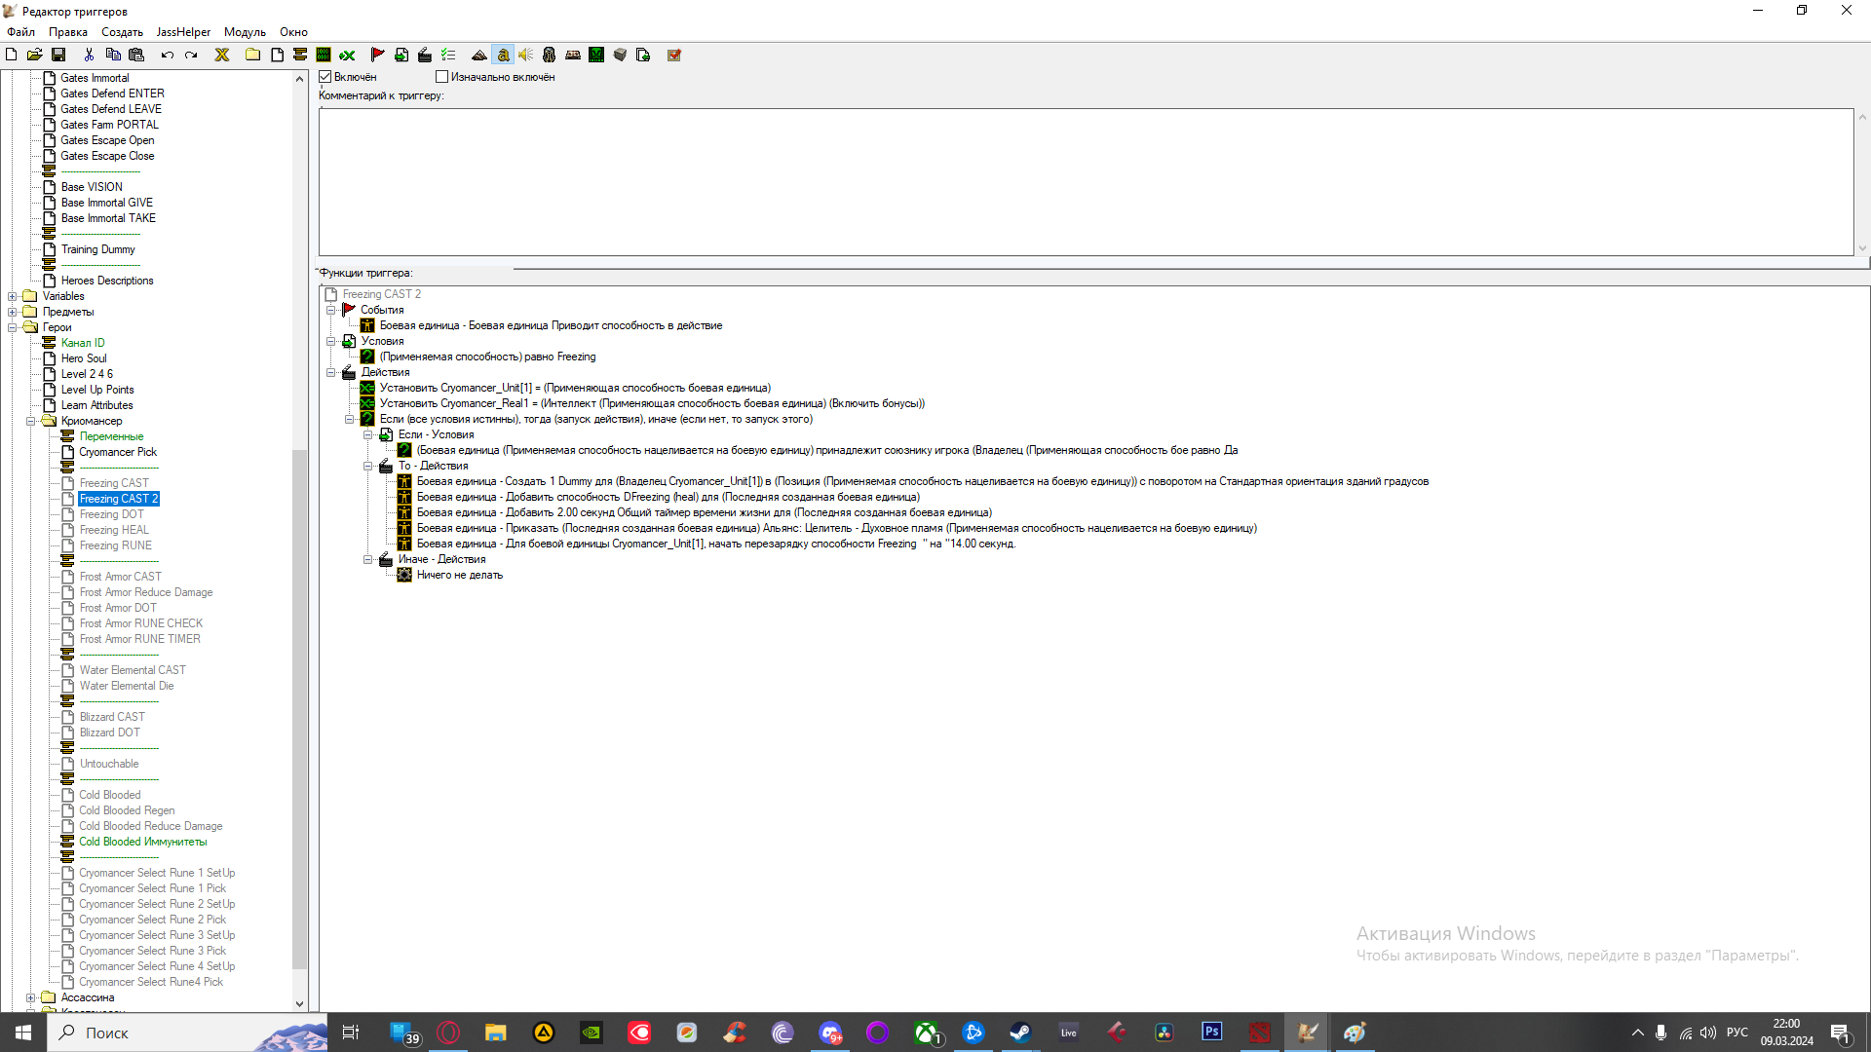Collapse the Криомансер folder in the tree
This screenshot has width=1871, height=1052.
30,422
